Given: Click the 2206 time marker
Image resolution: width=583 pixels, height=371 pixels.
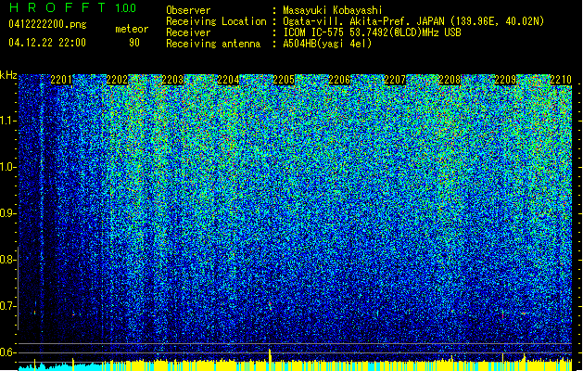Looking at the screenshot, I should 339,80.
